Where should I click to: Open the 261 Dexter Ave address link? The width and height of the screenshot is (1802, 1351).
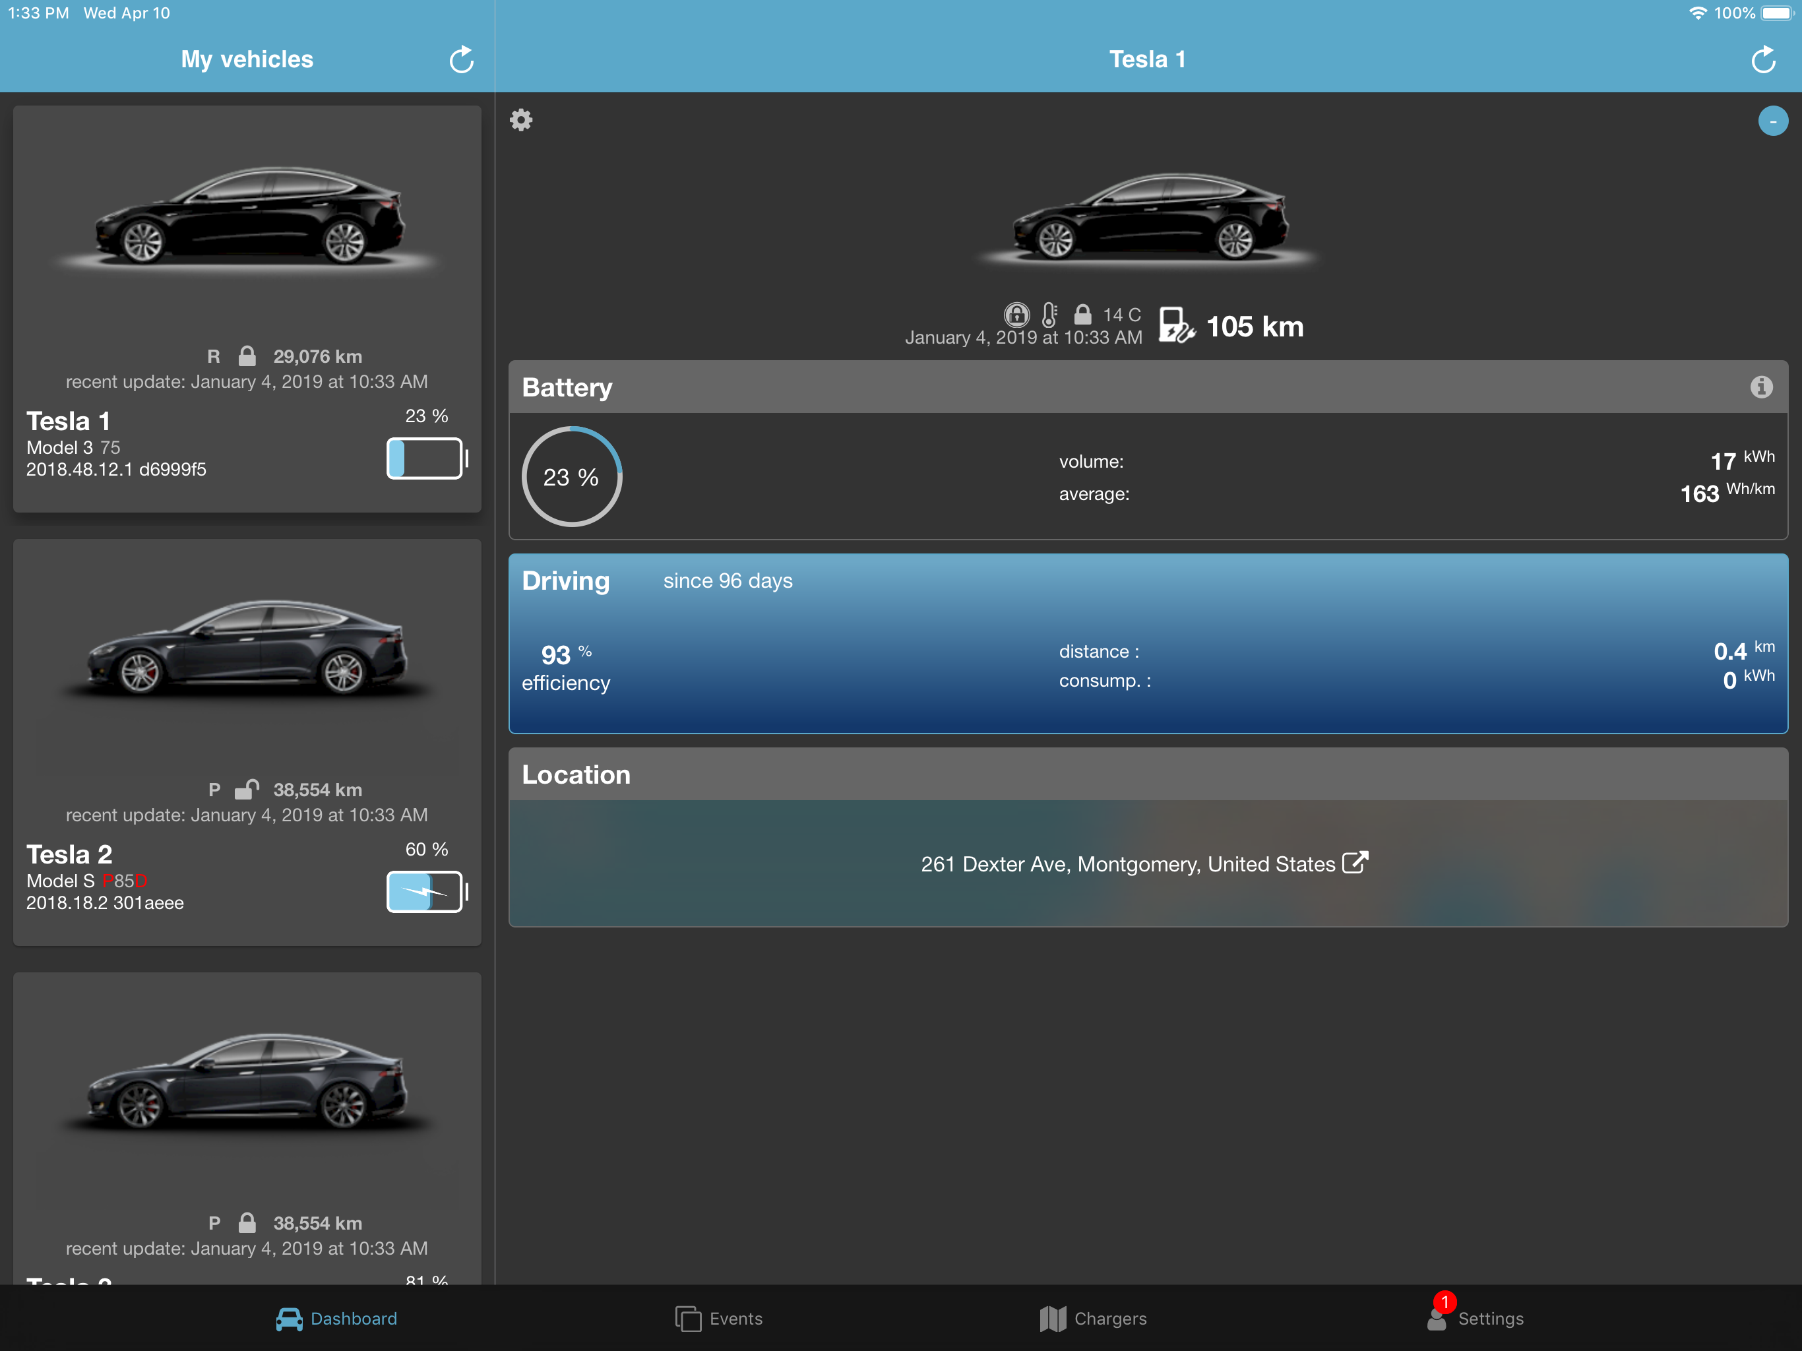(x=1127, y=864)
